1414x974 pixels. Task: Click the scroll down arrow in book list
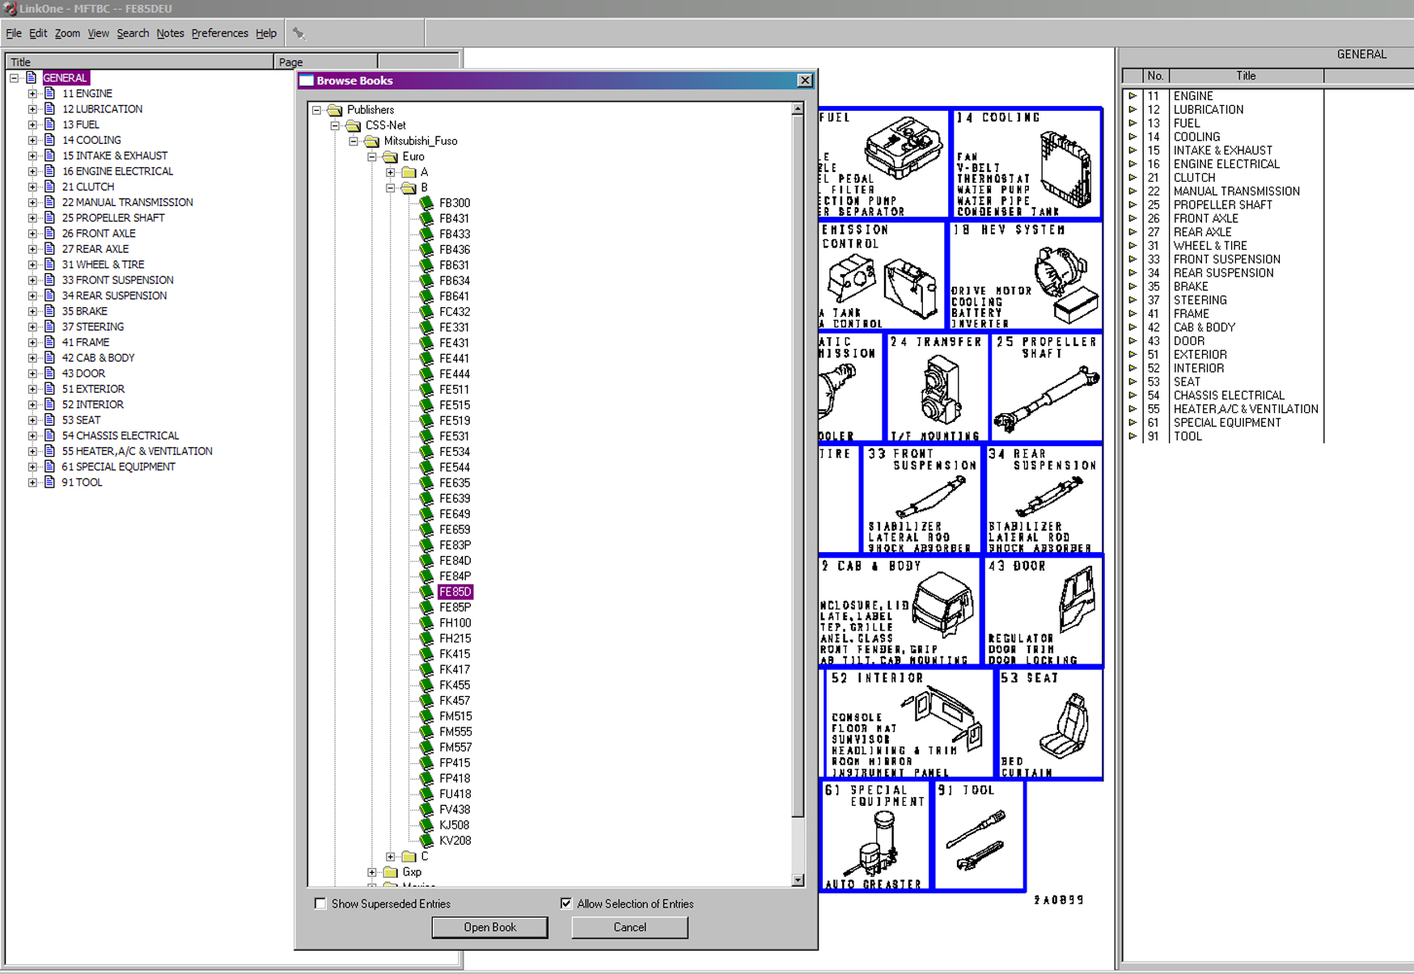pyautogui.click(x=798, y=880)
